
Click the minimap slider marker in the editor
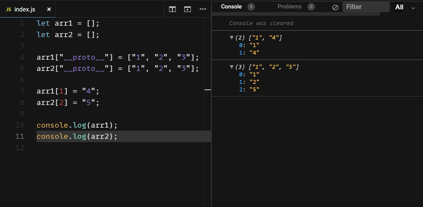(x=208, y=90)
